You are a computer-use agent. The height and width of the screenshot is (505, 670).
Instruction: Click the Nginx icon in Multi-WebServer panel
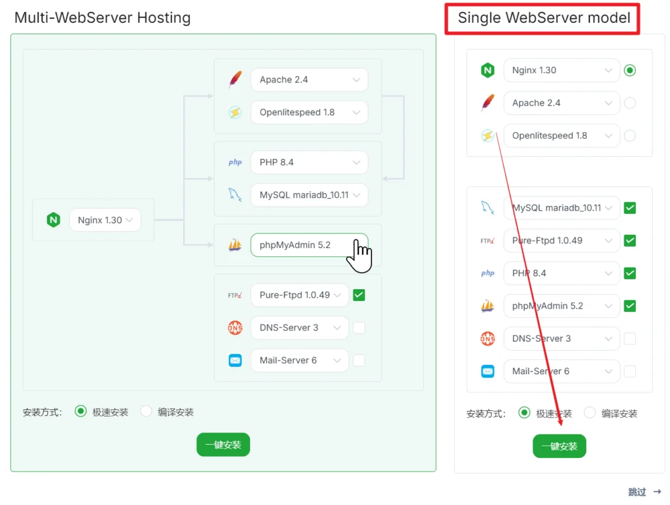click(54, 220)
